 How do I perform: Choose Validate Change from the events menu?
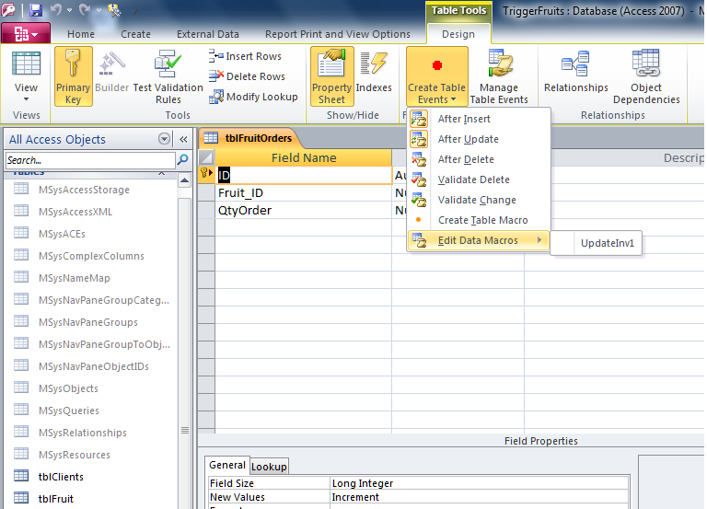[x=479, y=200]
